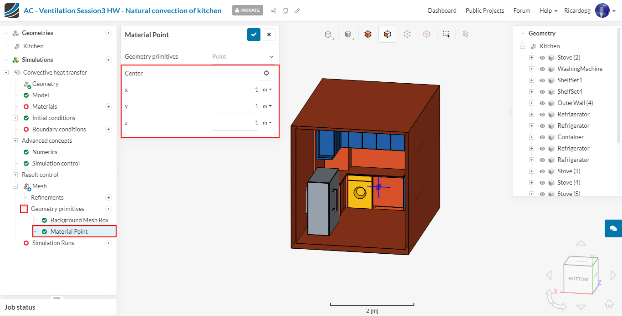
Task: Open the chat support bubble
Action: (x=613, y=228)
